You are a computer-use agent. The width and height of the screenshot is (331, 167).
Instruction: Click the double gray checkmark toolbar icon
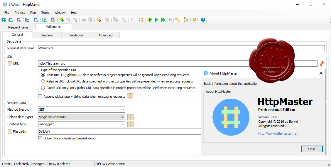[x=90, y=20]
